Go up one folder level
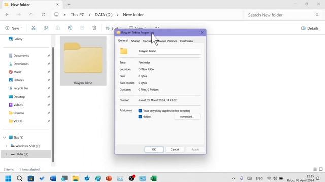 point(31,15)
